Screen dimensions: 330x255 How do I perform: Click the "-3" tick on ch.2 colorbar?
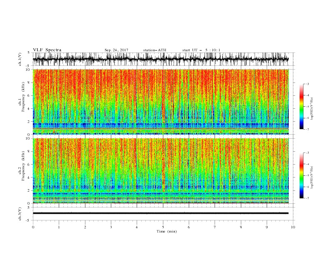[307, 153]
